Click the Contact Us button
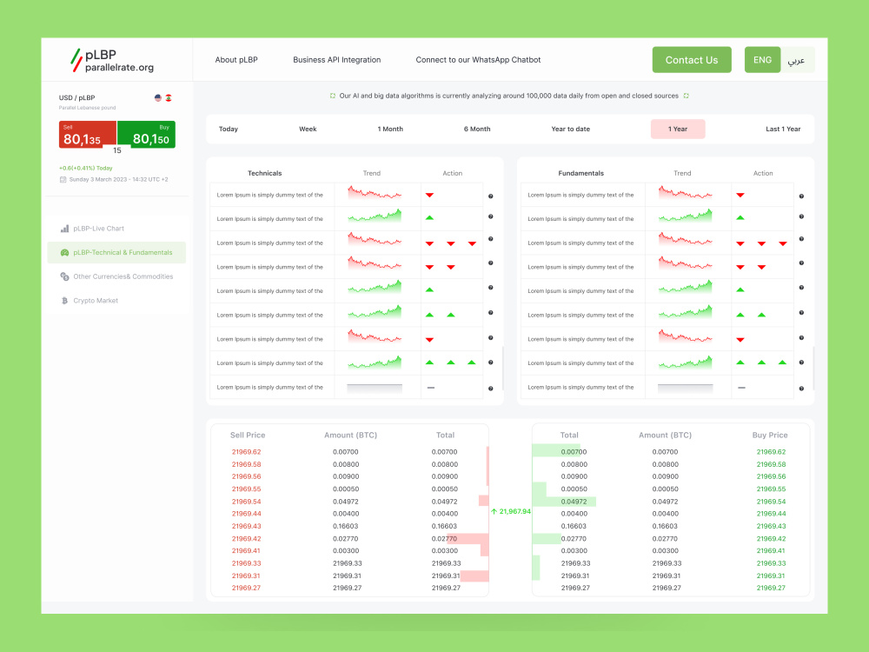 (692, 60)
